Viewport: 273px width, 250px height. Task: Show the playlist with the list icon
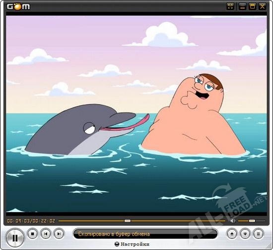coord(258,234)
